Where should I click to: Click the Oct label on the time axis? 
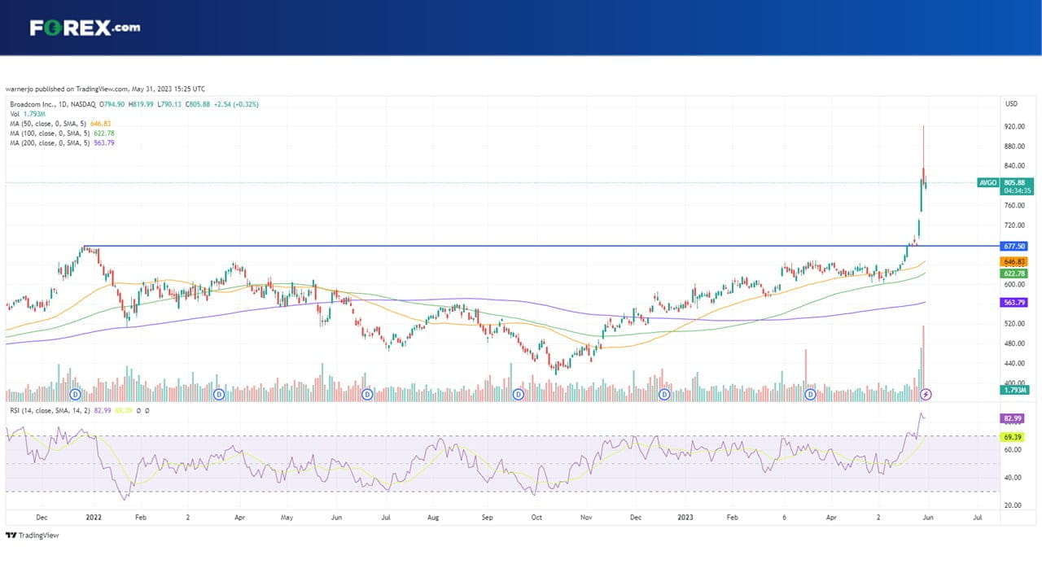click(536, 517)
